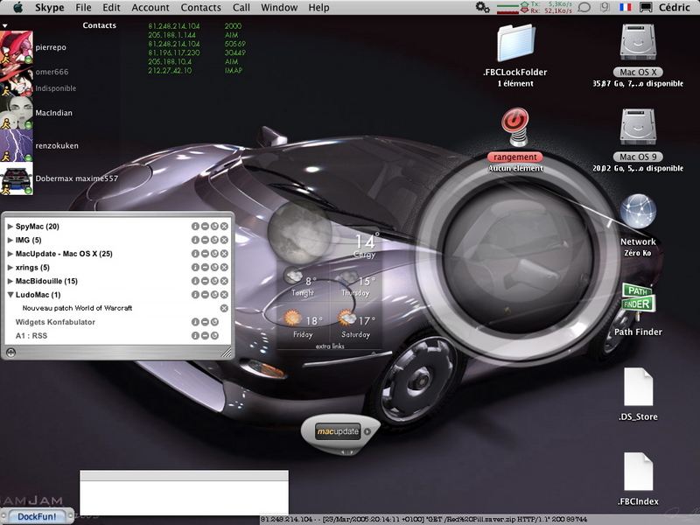Expand the IMG (5) feed
This screenshot has height=525, width=700.
coord(10,240)
